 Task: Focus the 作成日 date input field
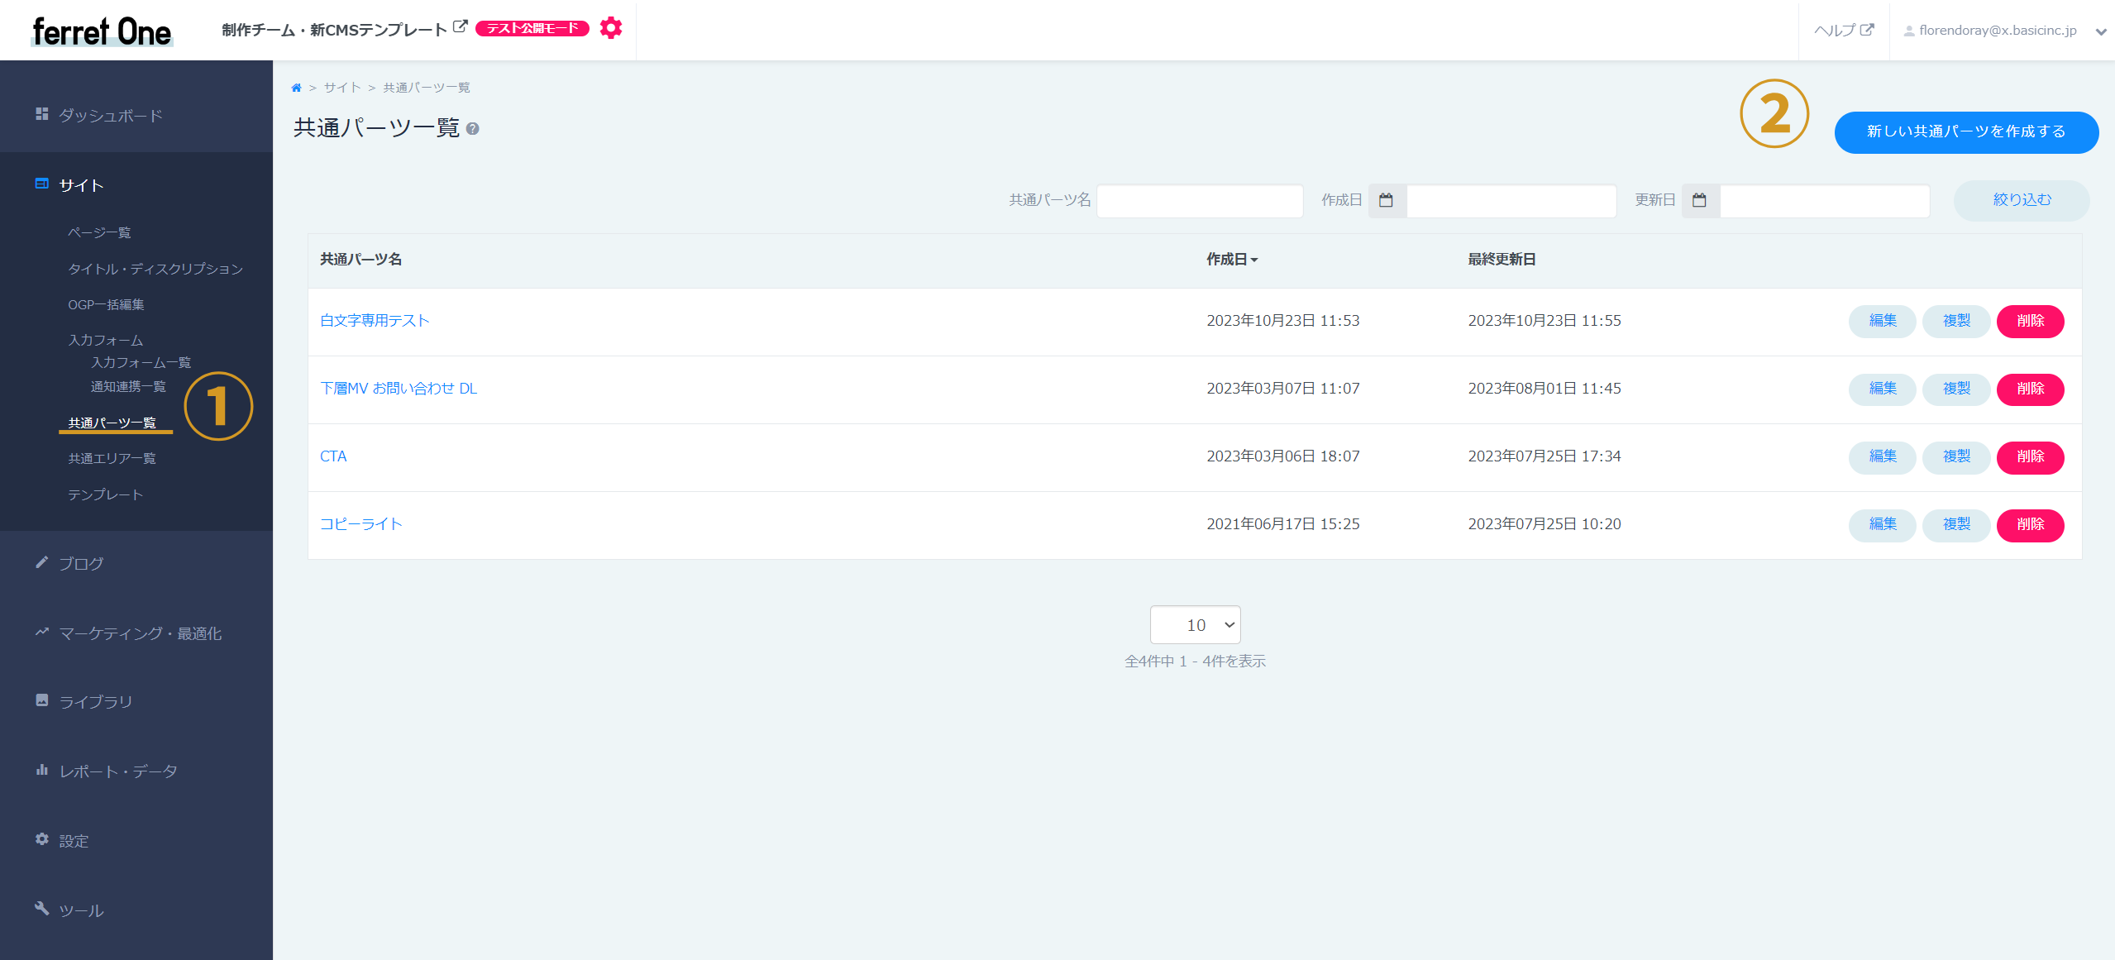click(x=1511, y=201)
